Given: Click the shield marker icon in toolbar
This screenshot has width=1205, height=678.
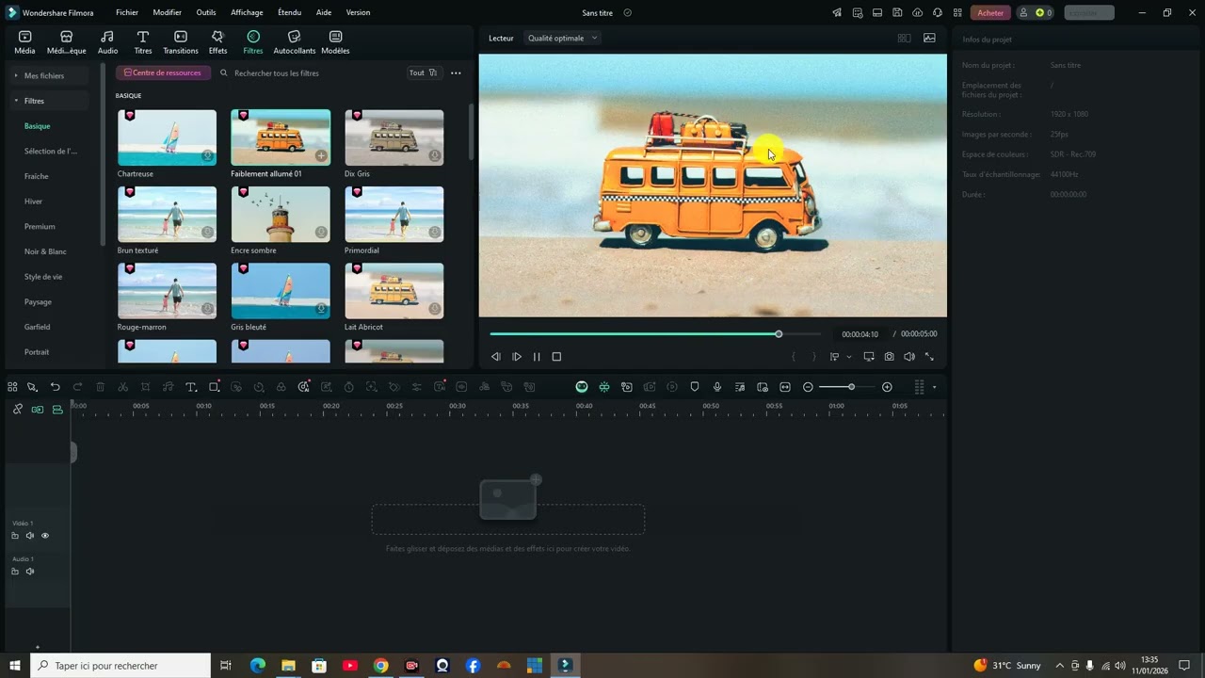Looking at the screenshot, I should click(x=695, y=387).
